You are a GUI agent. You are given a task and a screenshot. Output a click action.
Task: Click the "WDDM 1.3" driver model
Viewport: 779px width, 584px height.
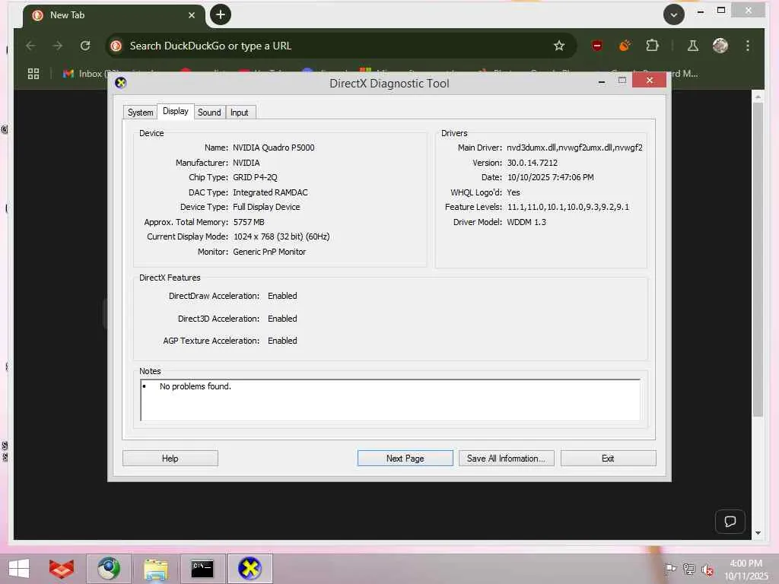coord(526,222)
